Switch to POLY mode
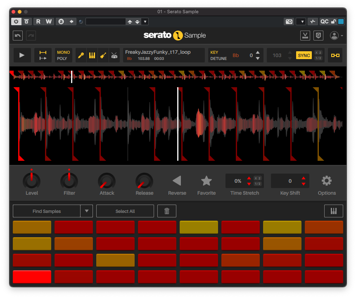The width and height of the screenshot is (356, 298). (62, 58)
